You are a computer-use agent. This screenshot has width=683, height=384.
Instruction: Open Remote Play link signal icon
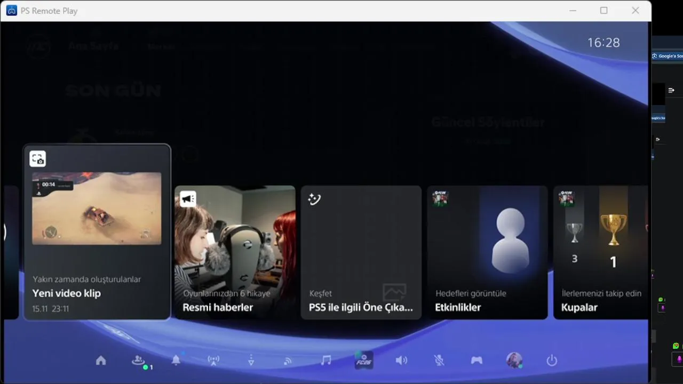pos(288,361)
